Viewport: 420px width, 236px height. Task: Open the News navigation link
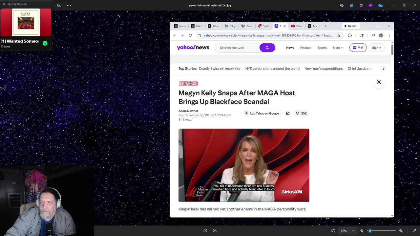290,48
